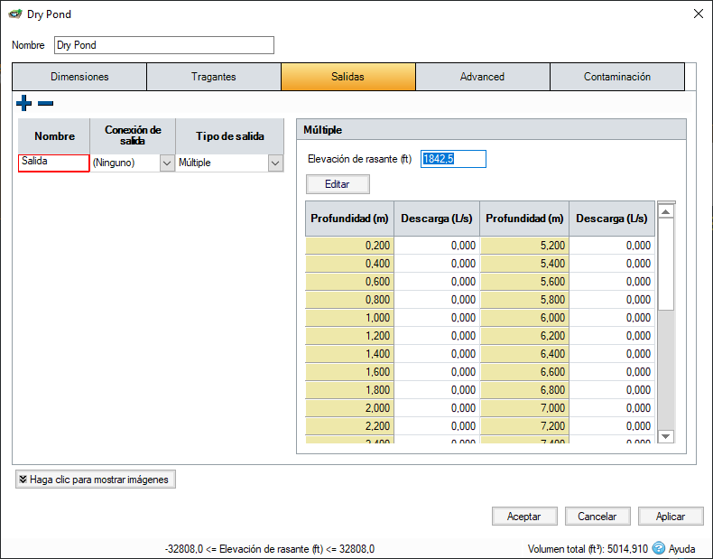Open the Advanced tab
Image resolution: width=713 pixels, height=559 pixels.
click(x=483, y=77)
